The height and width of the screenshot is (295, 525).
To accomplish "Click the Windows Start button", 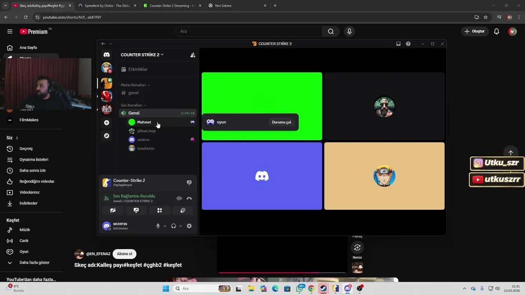I will coord(166,288).
